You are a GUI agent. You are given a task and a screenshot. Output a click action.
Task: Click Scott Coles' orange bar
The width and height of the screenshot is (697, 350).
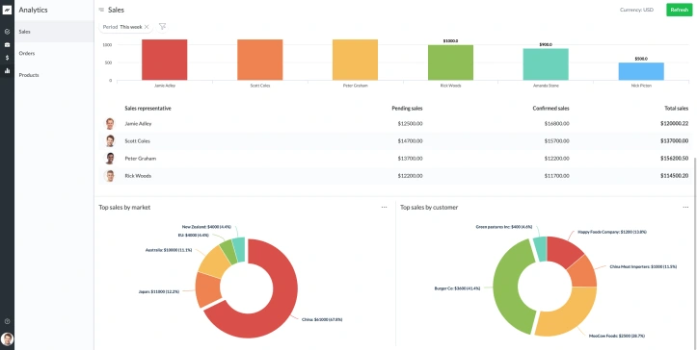click(260, 60)
